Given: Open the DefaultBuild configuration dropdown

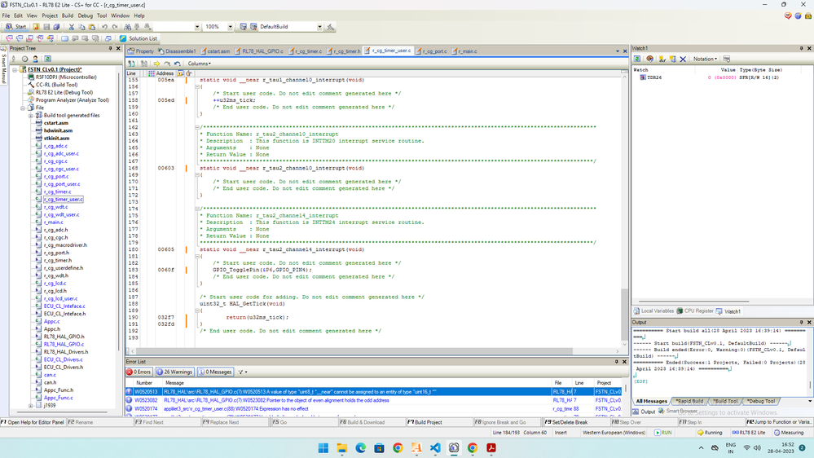Looking at the screenshot, I should (x=319, y=26).
